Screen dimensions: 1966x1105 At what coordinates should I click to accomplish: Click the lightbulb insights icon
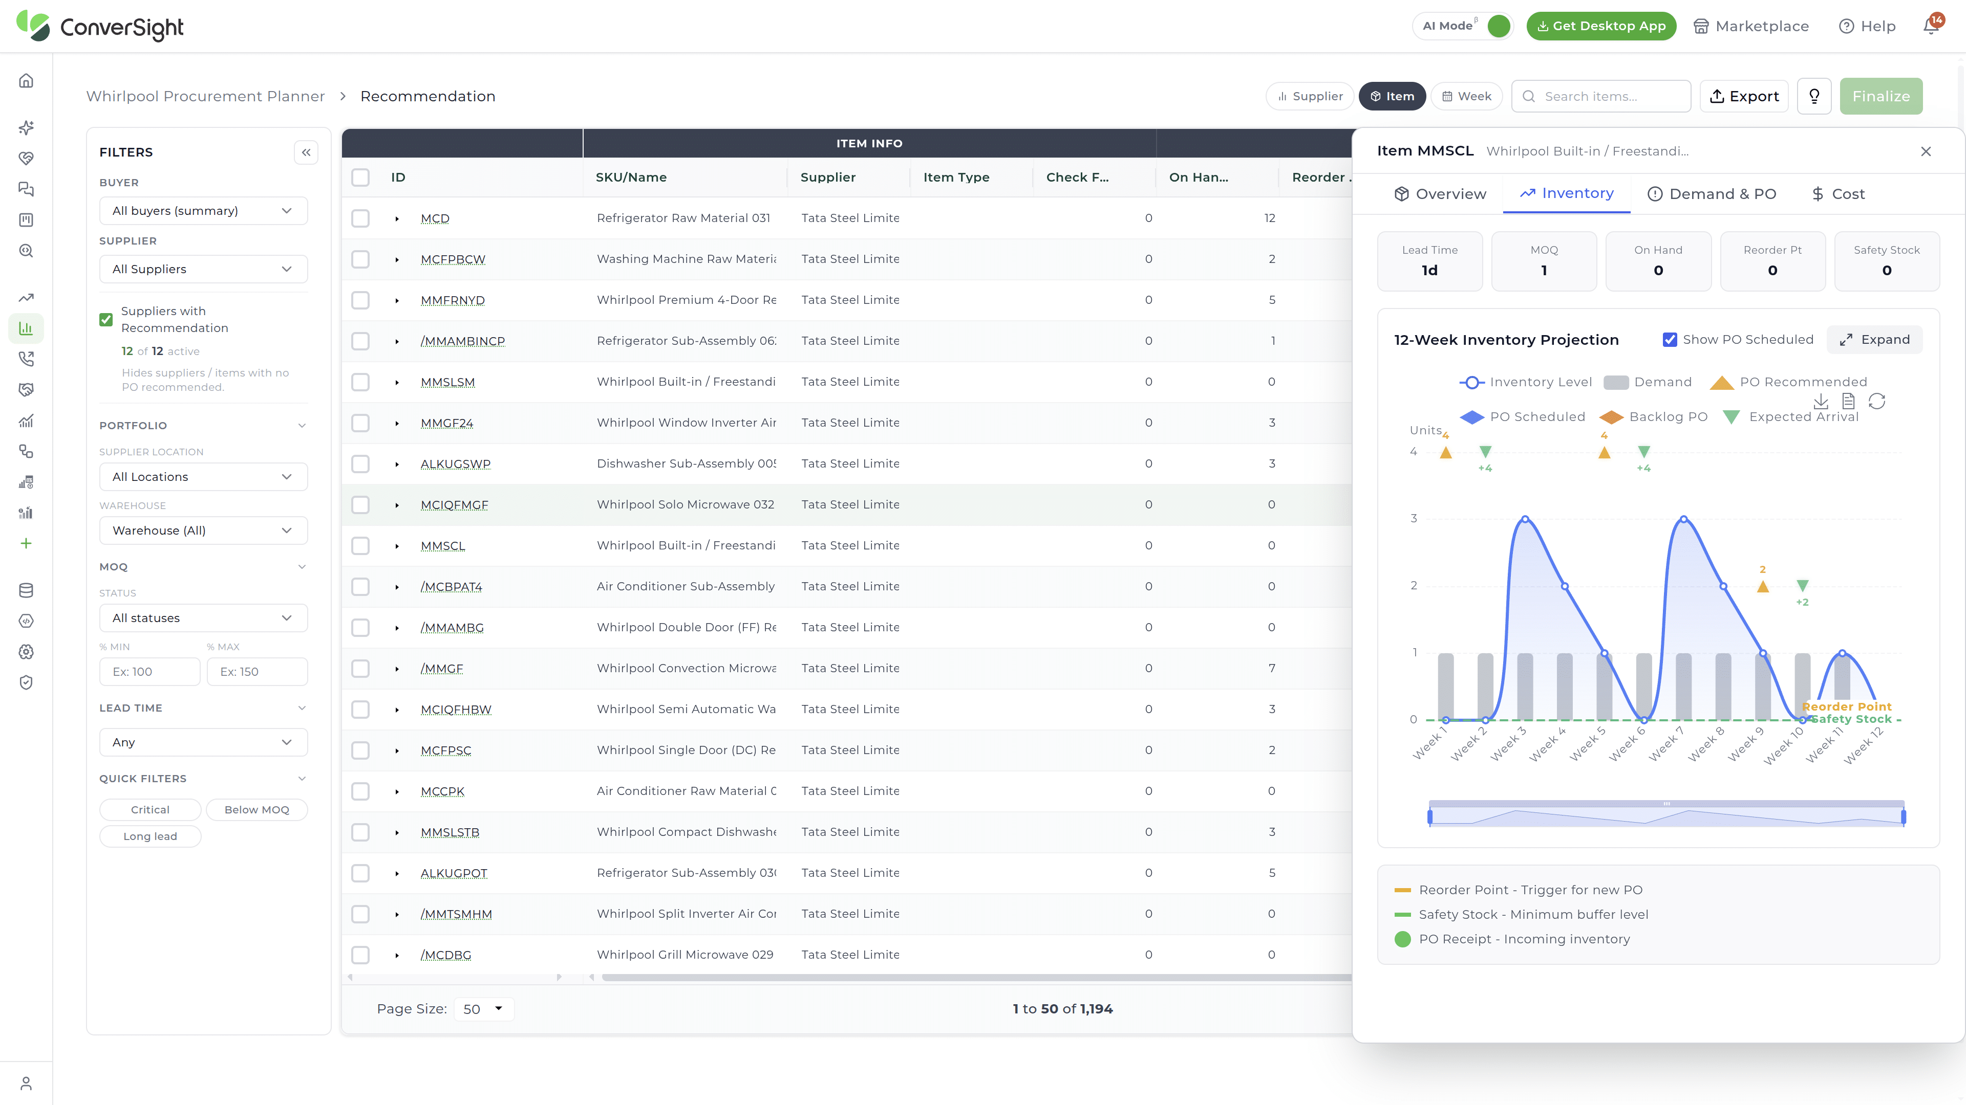1814,96
